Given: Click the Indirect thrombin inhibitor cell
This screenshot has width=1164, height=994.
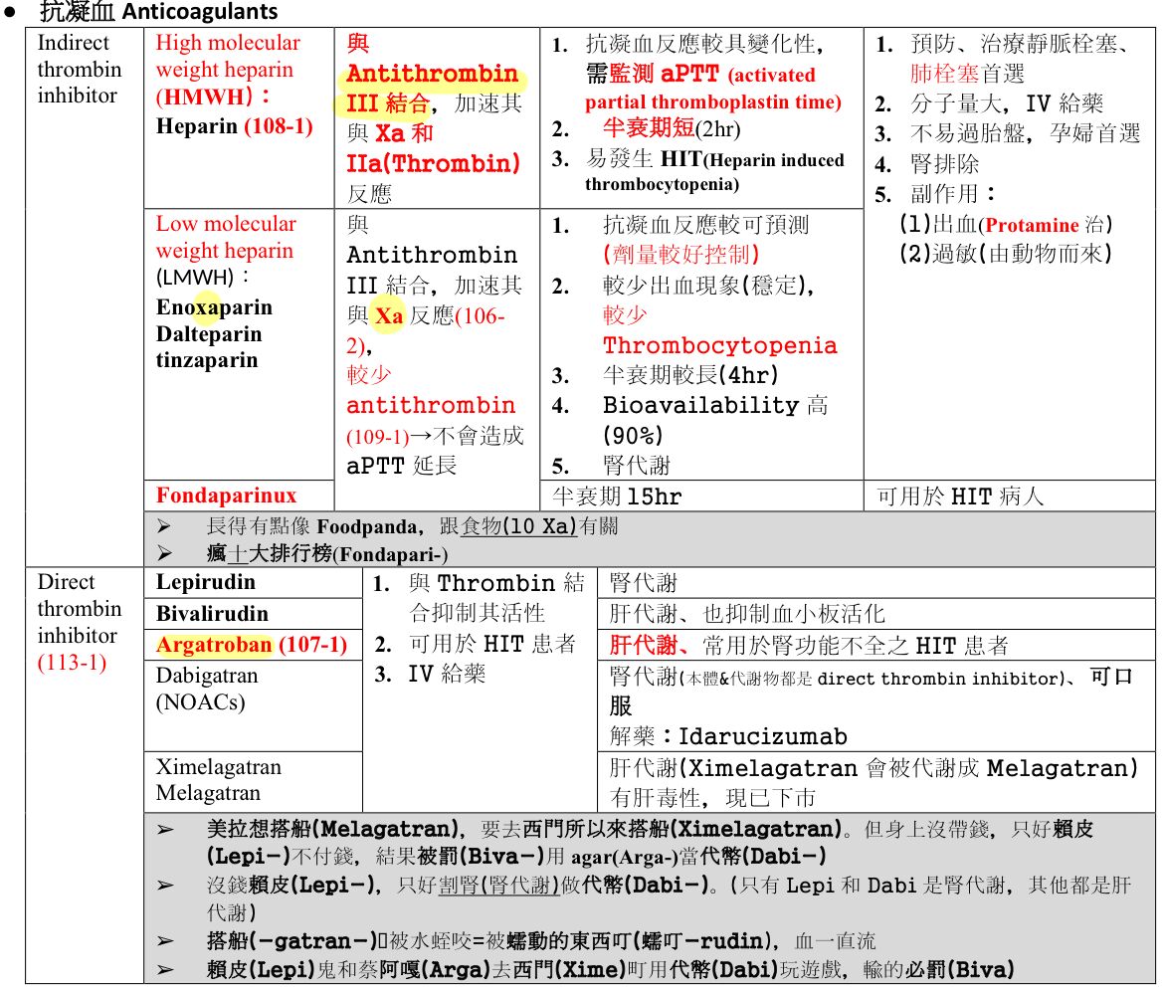Looking at the screenshot, I should pos(77,70).
